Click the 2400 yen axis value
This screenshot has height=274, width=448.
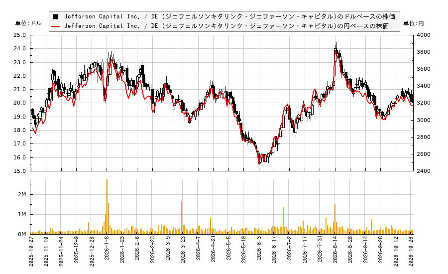[424, 171]
